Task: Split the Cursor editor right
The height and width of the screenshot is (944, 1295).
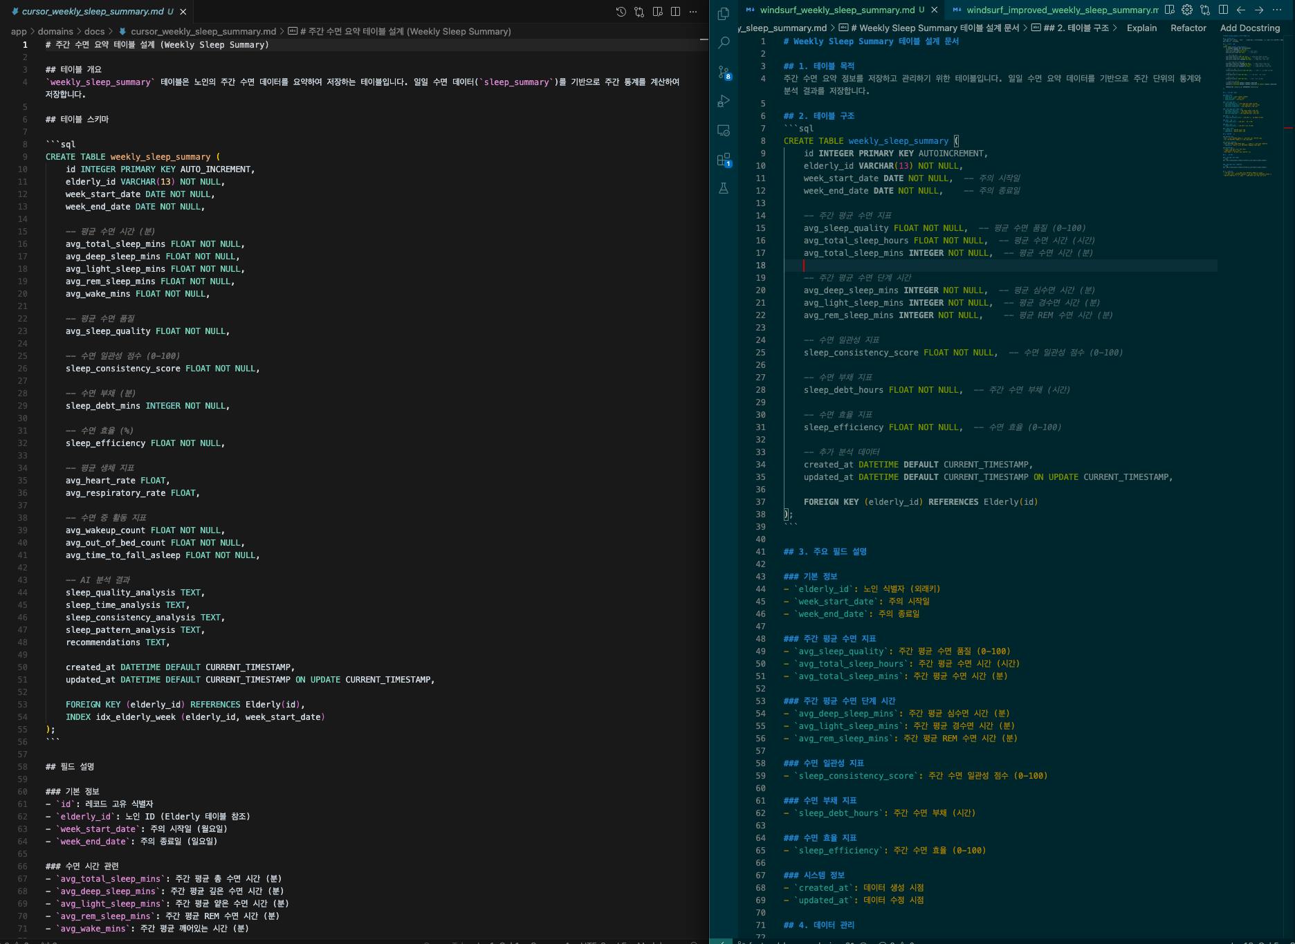Action: [675, 12]
